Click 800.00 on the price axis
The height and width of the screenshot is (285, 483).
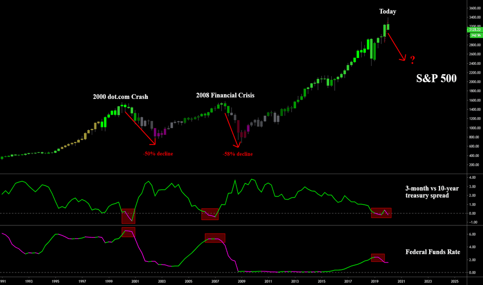(x=475, y=137)
